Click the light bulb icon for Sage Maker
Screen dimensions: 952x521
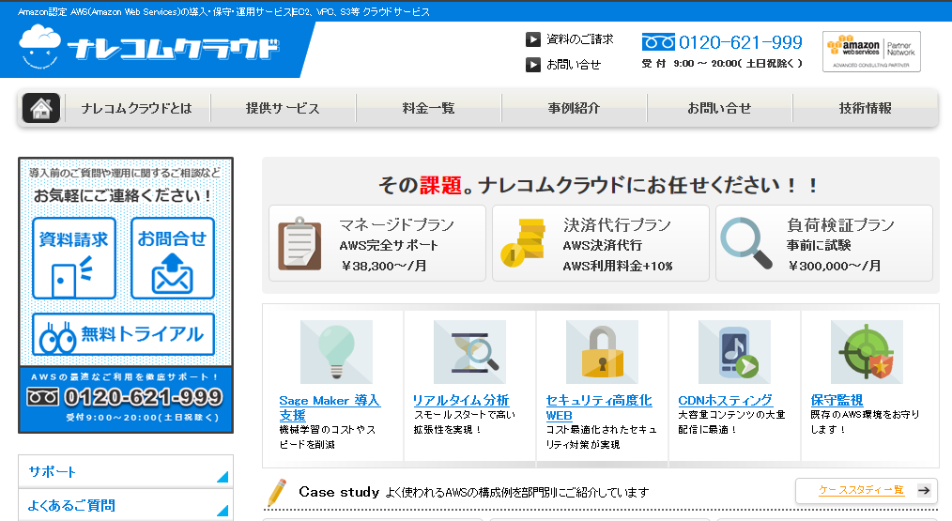tap(336, 352)
